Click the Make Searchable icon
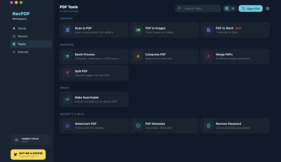Image resolution: width=281 pixels, height=162 pixels. [68, 99]
